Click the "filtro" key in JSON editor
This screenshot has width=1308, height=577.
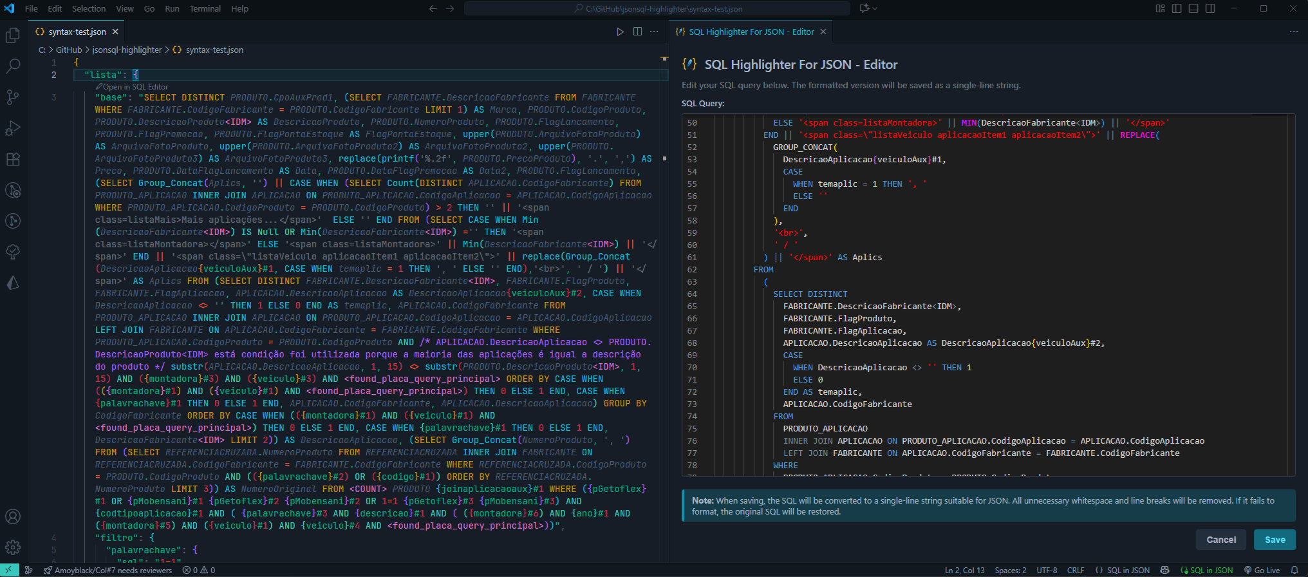click(117, 538)
